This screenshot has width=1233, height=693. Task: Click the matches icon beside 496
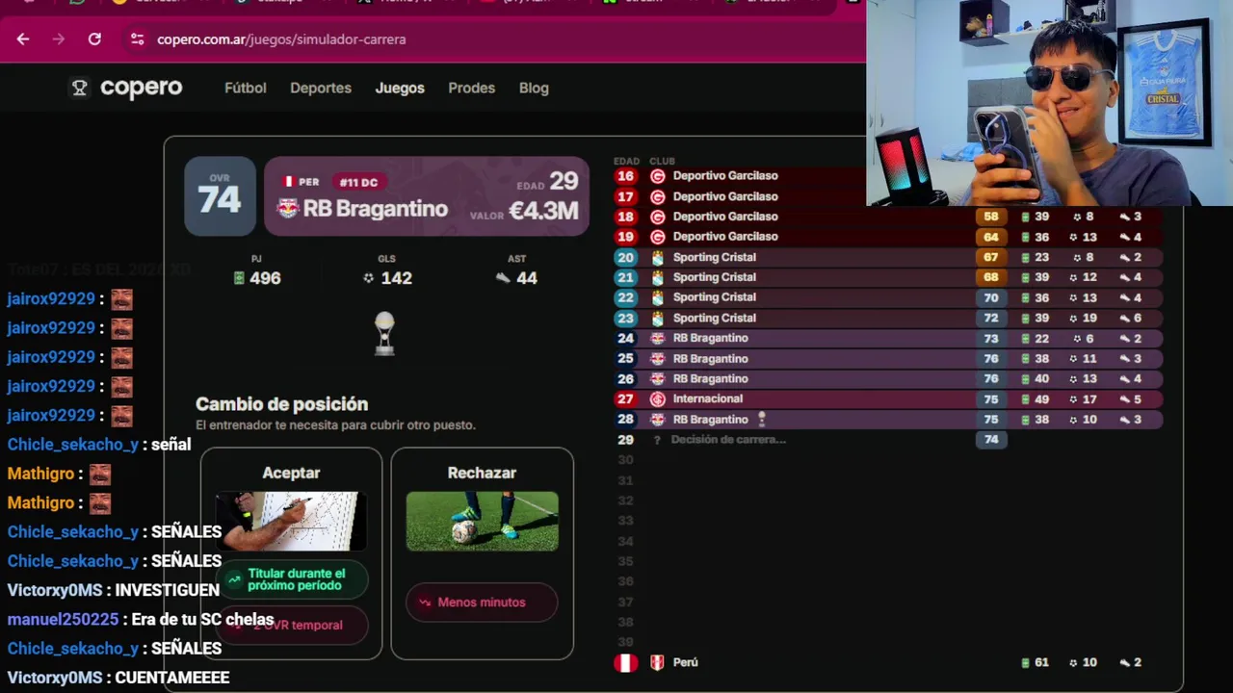pyautogui.click(x=239, y=278)
